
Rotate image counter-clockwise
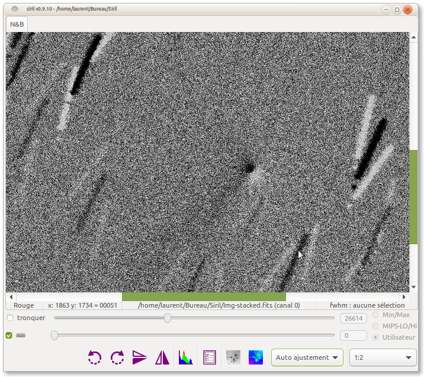pos(95,357)
